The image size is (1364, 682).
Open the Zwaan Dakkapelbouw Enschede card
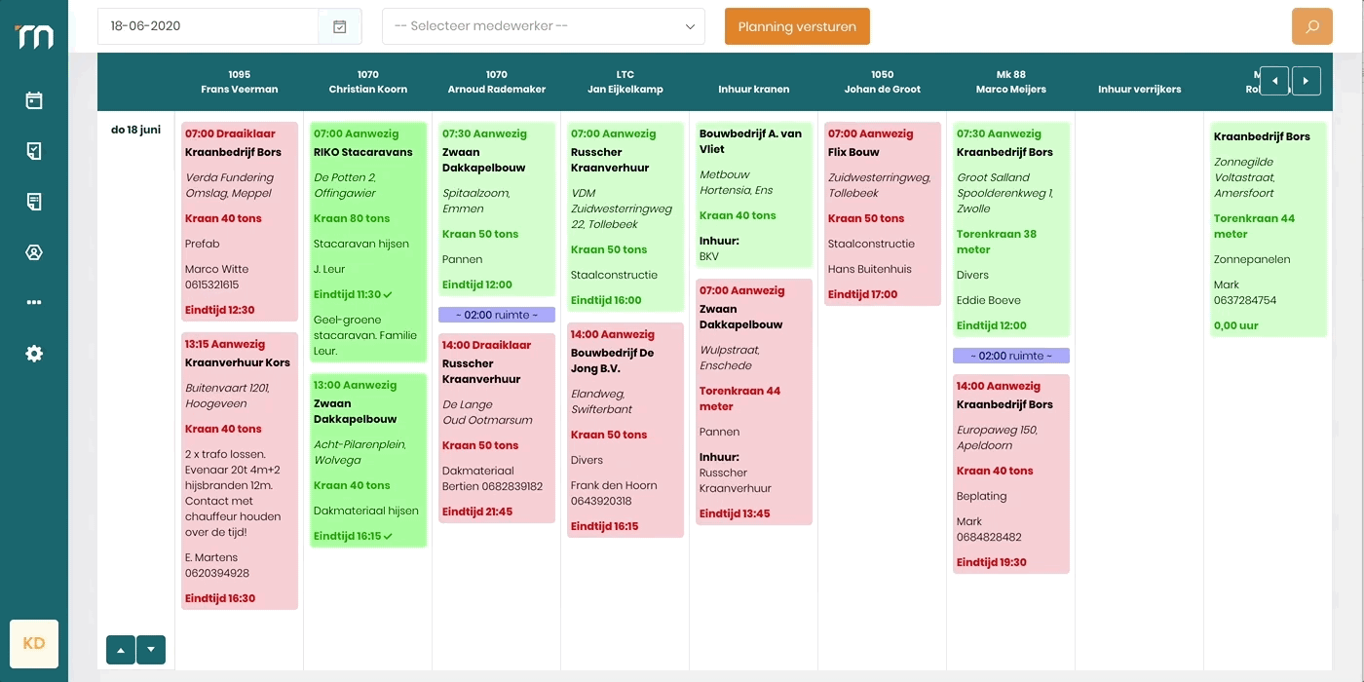pos(754,401)
